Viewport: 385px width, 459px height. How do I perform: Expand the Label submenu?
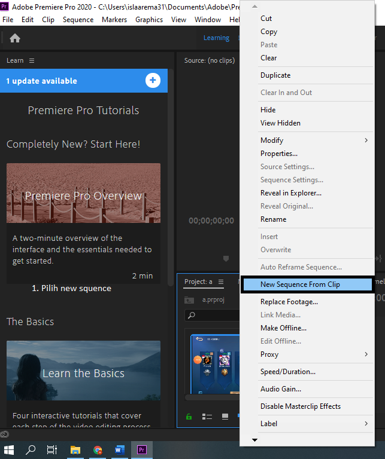pos(315,424)
